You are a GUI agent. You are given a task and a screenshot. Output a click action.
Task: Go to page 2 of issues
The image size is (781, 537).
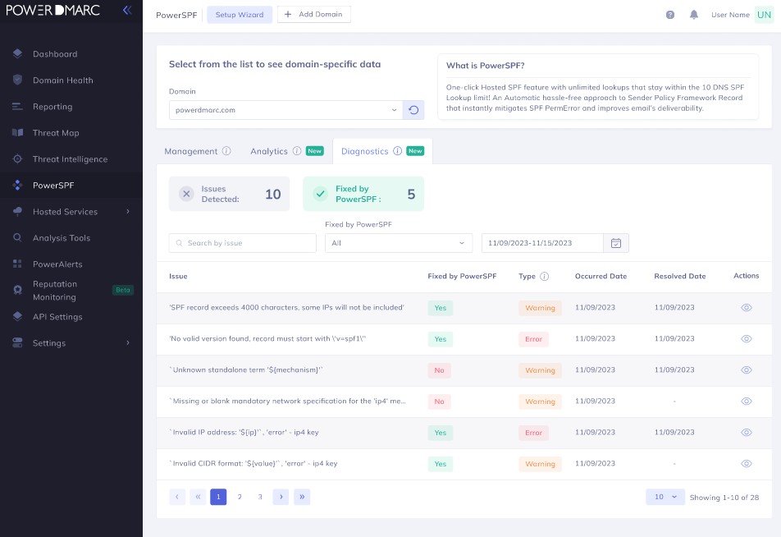[240, 497]
